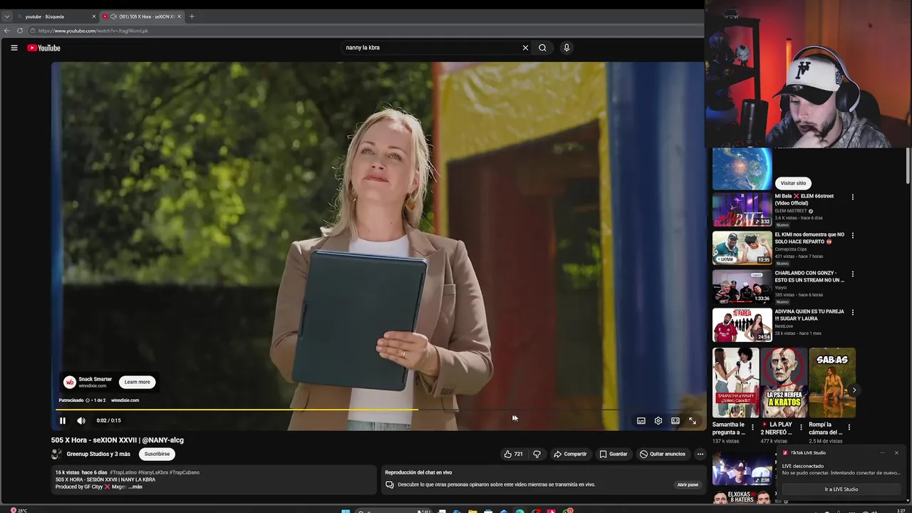Switch to youtube - Búsqueda tab

56,16
